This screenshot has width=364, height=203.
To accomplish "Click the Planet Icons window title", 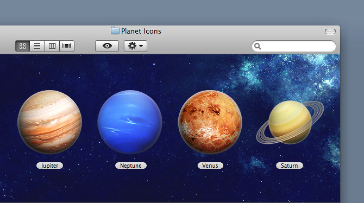I will point(141,31).
